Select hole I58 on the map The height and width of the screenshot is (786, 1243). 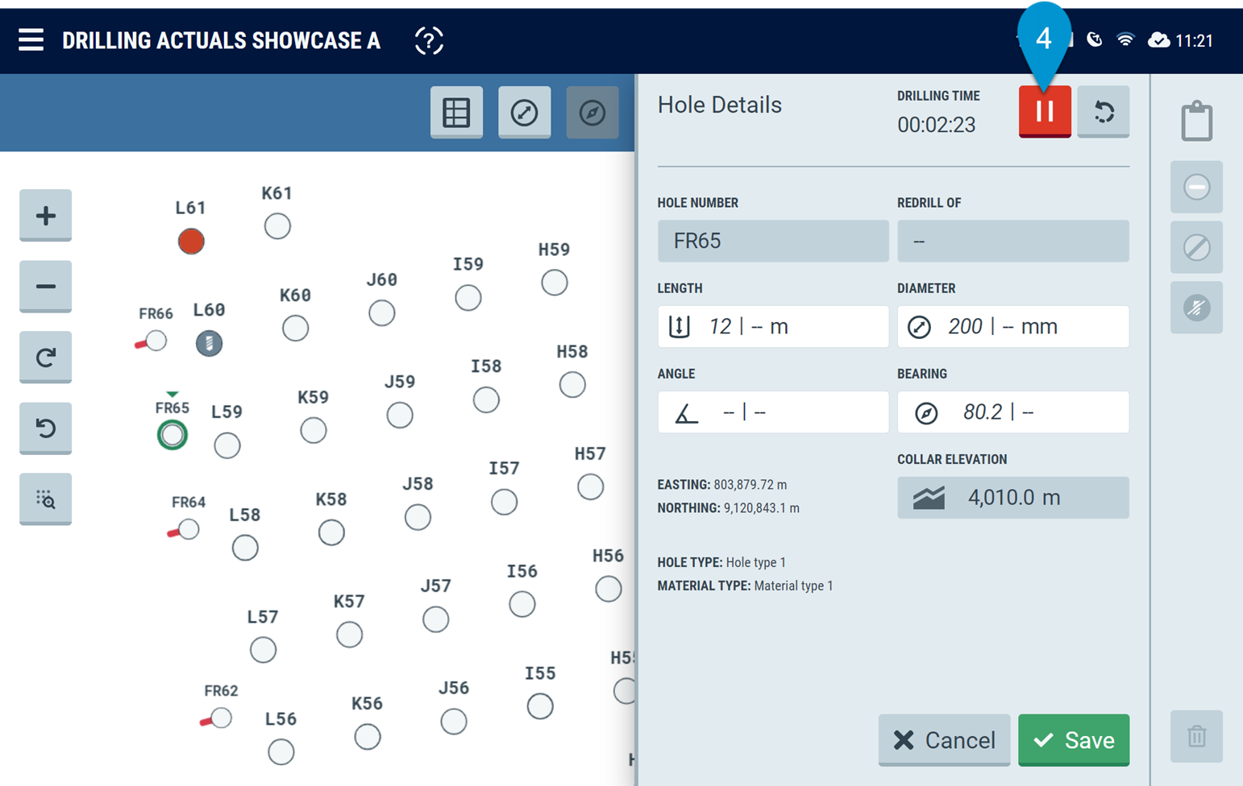(x=486, y=399)
